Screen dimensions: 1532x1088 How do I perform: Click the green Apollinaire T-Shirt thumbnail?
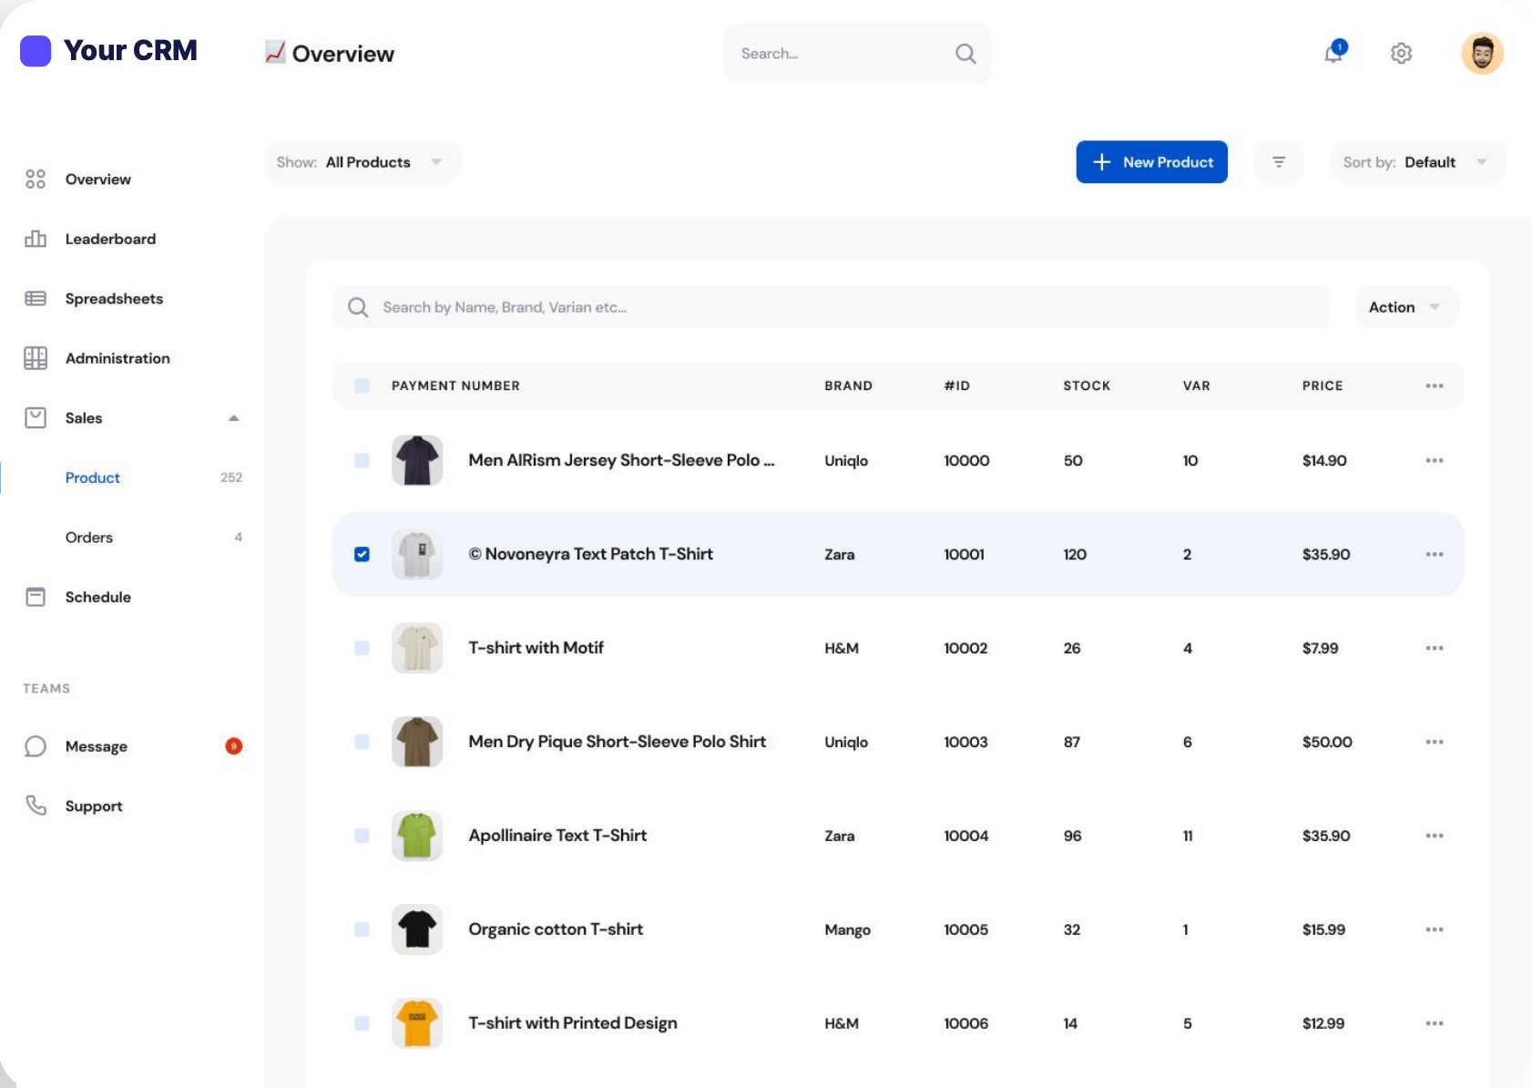(417, 836)
